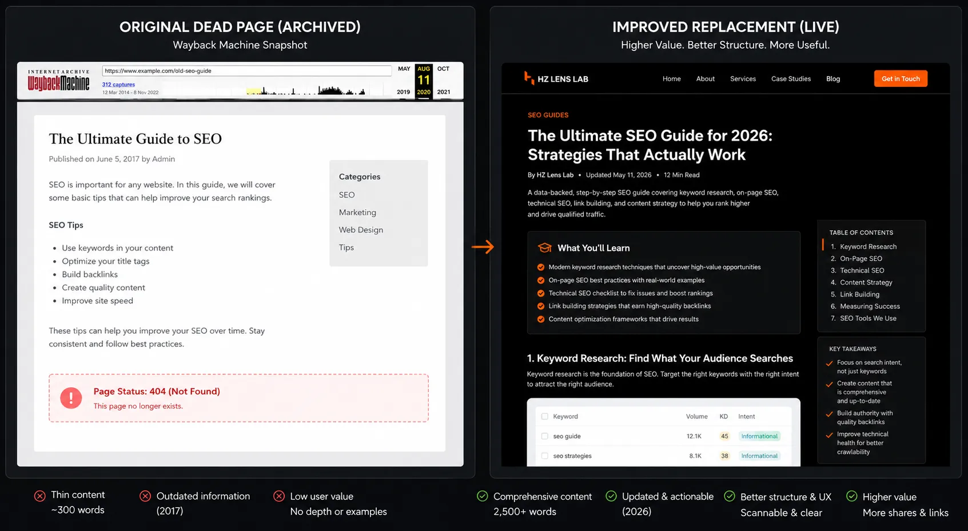Click the Get in Touch button
Viewport: 968px width, 531px height.
pos(901,79)
